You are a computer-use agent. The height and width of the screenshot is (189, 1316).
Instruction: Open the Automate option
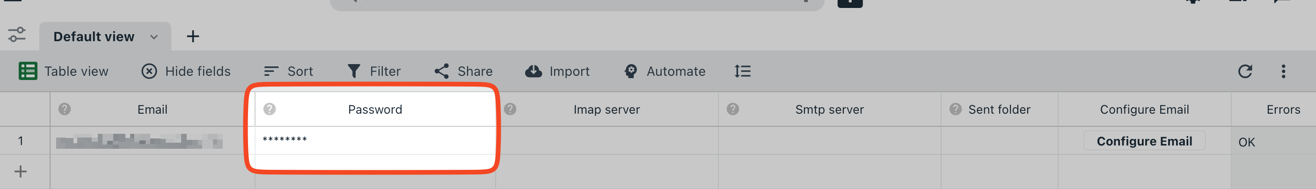tap(665, 71)
